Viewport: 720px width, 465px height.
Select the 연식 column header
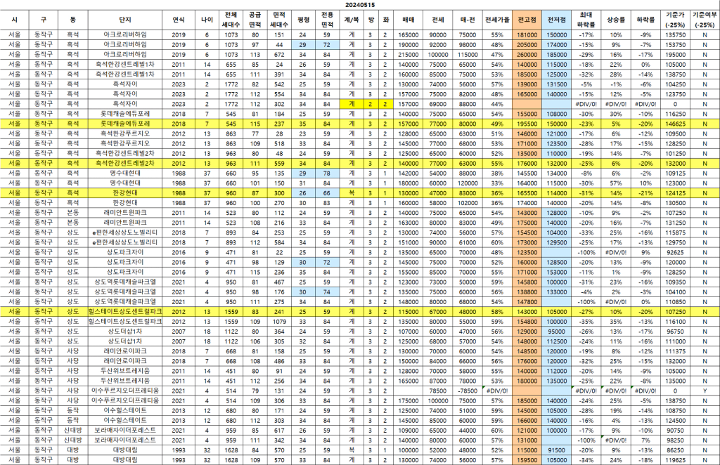click(179, 20)
